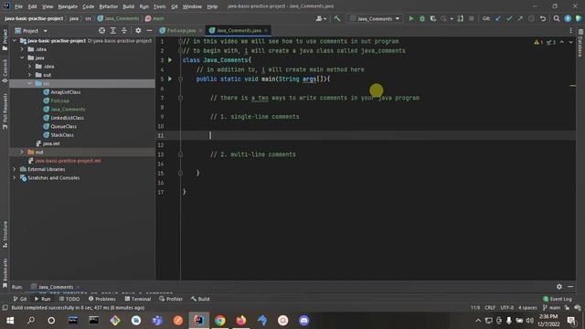This screenshot has width=585, height=329.
Task: Start debugging with the green bug icon
Action: [422, 18]
